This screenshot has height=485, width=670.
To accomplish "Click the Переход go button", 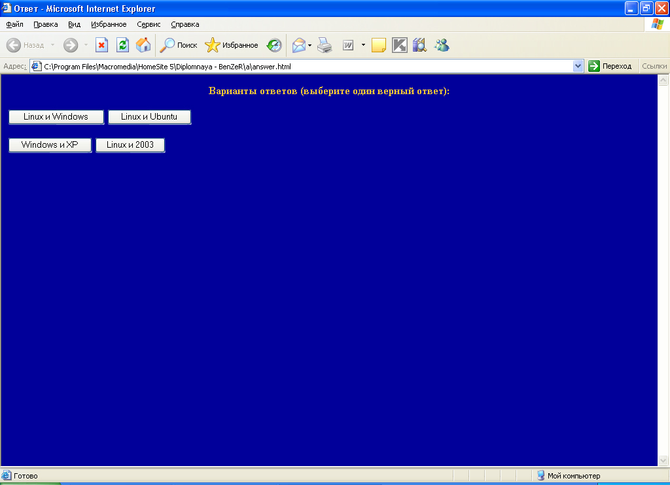I will pos(610,66).
